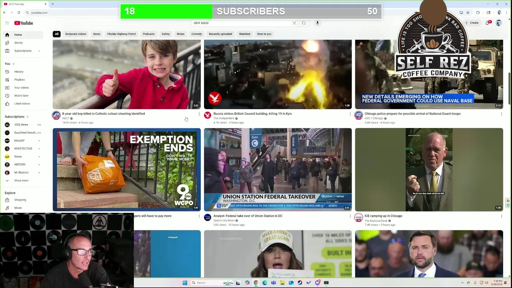Image resolution: width=512 pixels, height=288 pixels.
Task: Open Discord from the taskbar
Action: pos(318,283)
